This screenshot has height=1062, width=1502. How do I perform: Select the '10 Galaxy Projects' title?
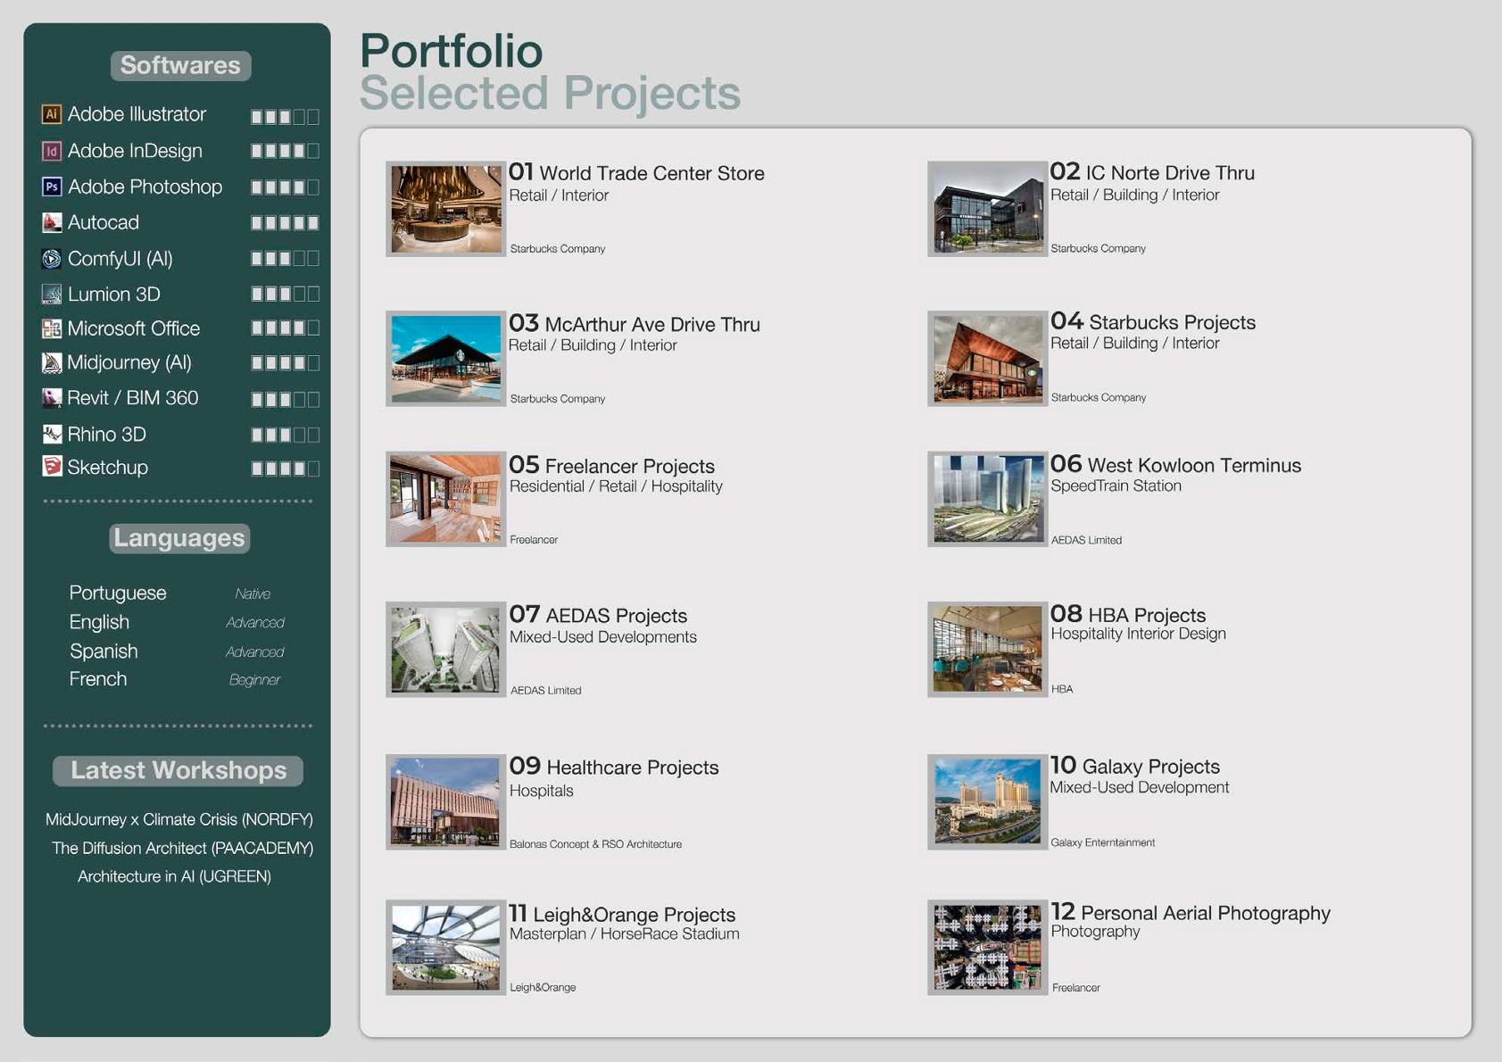1135,766
